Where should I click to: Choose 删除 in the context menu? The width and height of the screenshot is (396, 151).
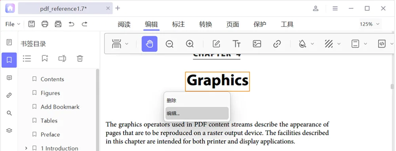197,100
